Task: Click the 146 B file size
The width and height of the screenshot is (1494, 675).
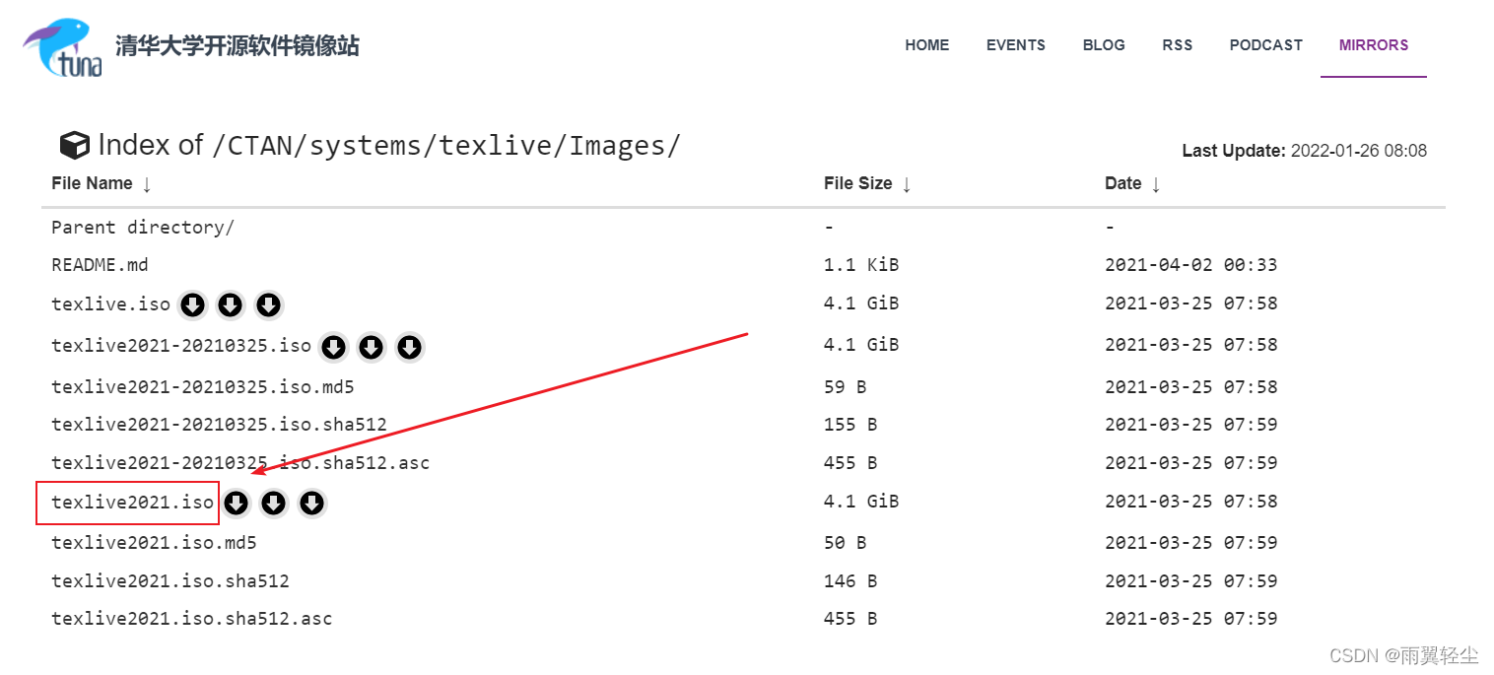Action: pos(850,581)
